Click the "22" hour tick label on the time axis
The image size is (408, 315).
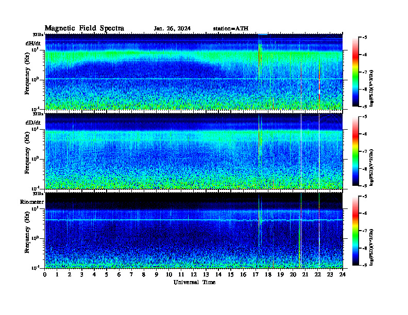coord(318,275)
